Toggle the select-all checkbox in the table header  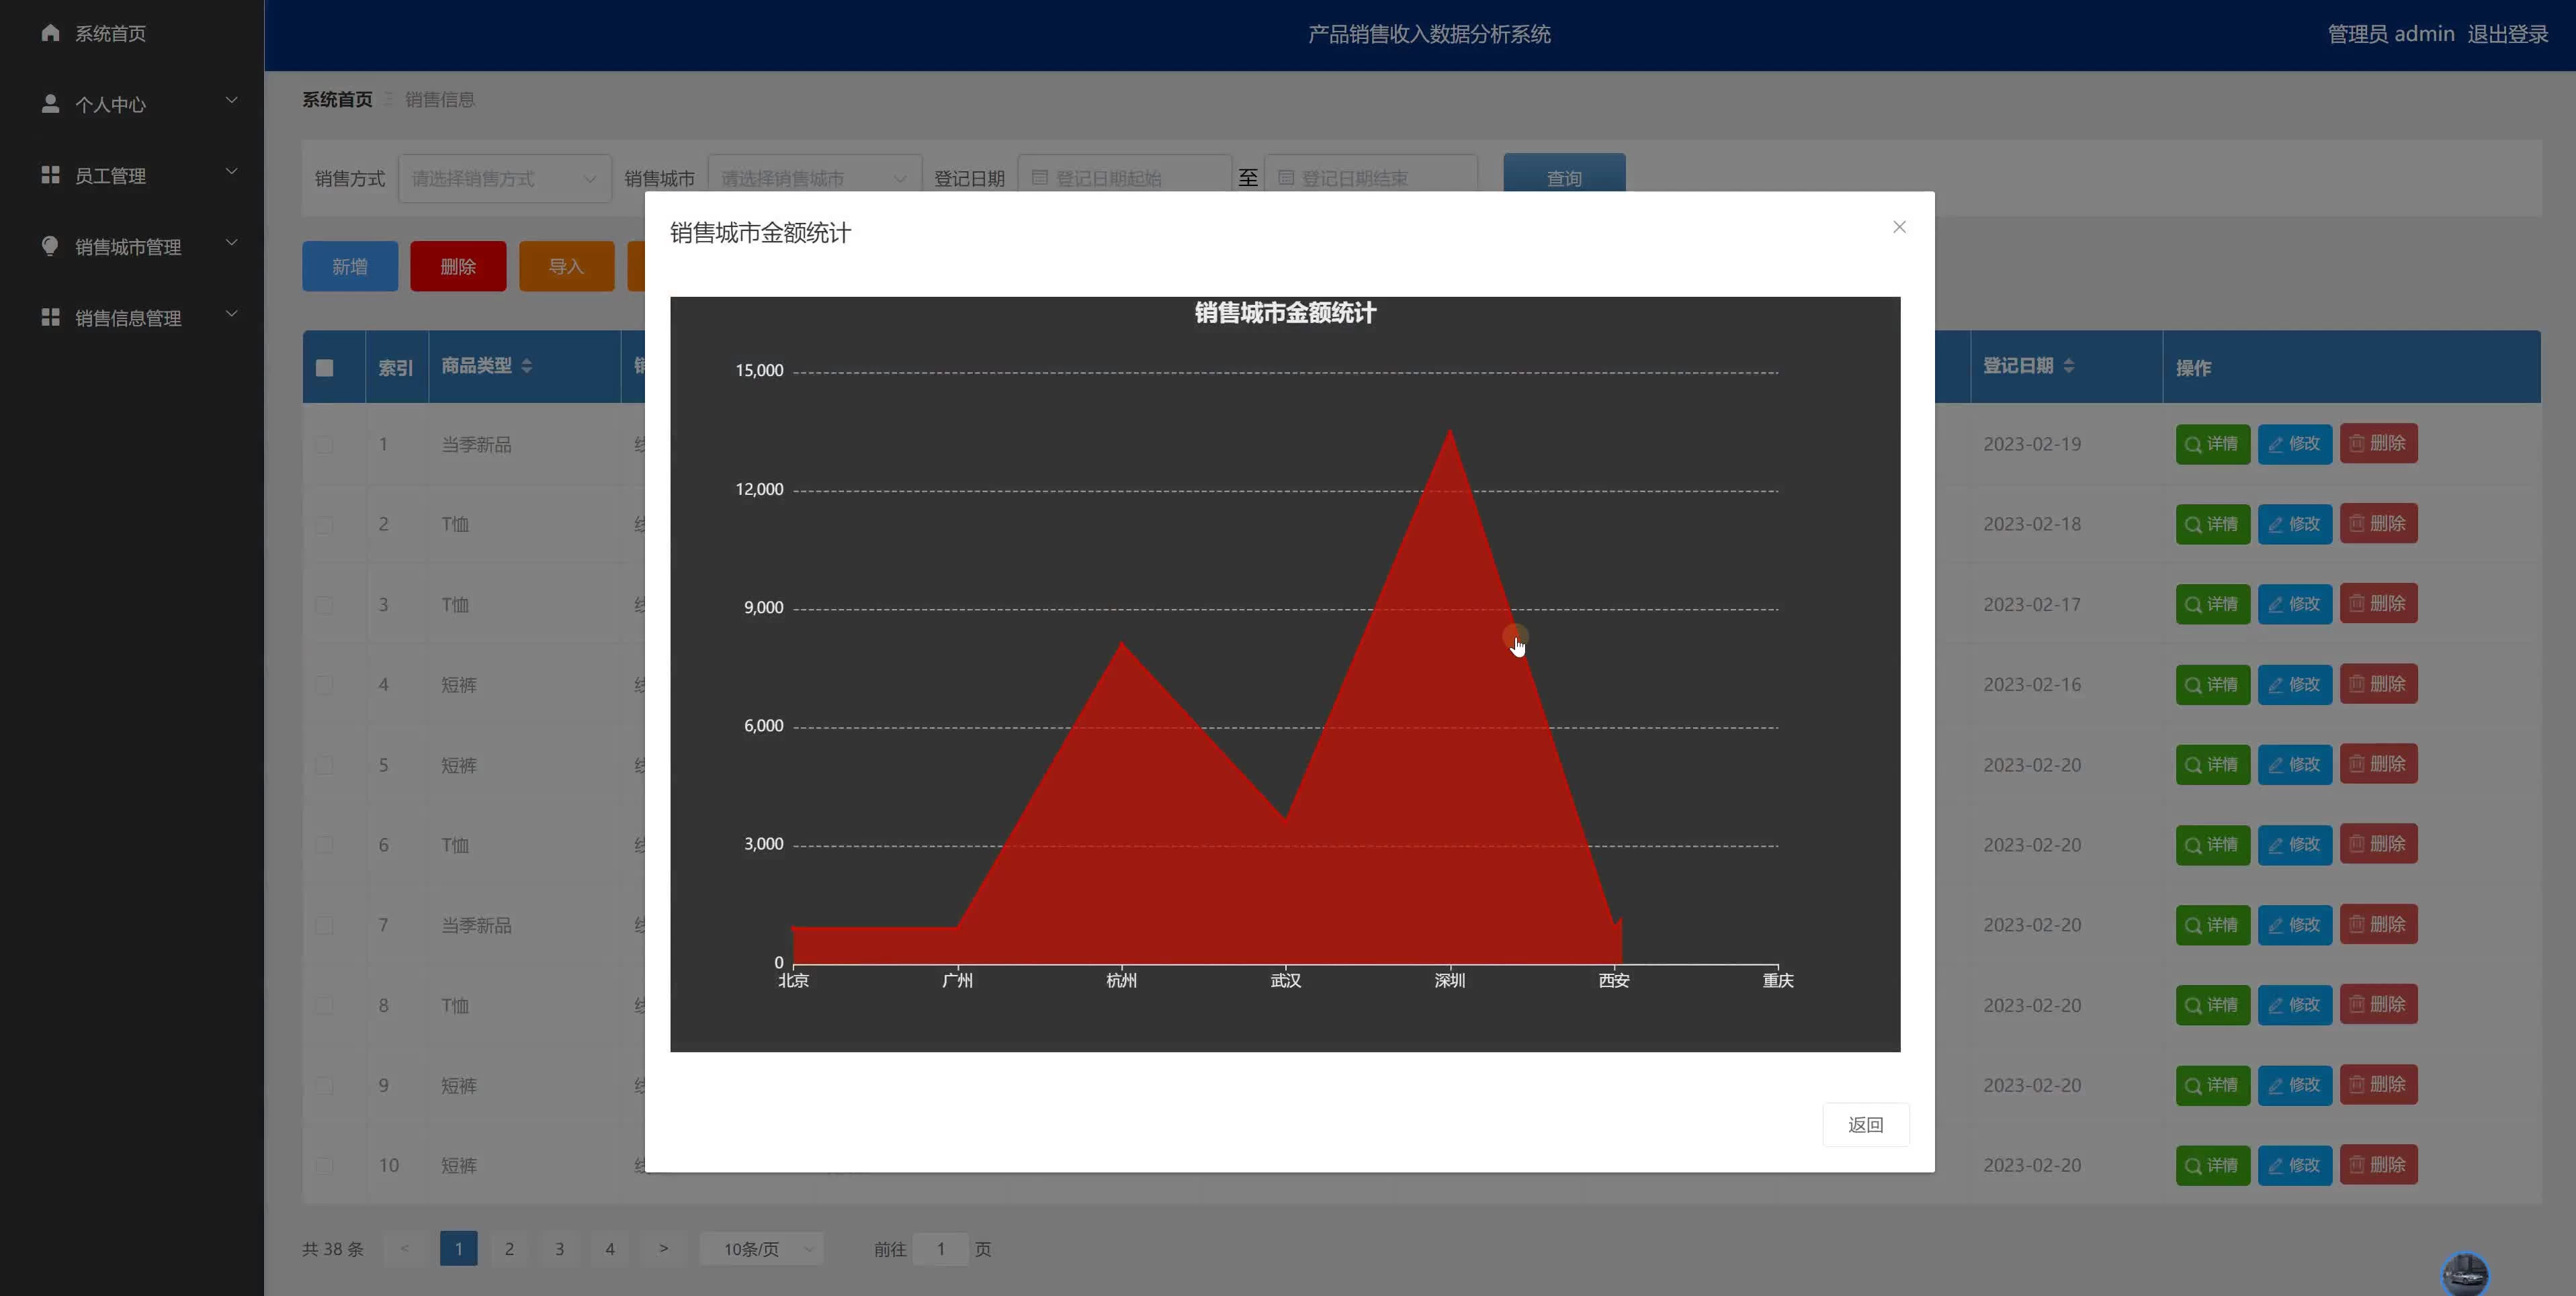tap(324, 368)
